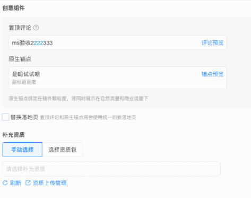Open the help icon beside 置顶评论
This screenshot has width=251, height=198.
36,28
